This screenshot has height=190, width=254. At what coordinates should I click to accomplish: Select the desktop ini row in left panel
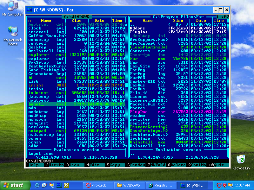pyautogui.click(x=77, y=47)
